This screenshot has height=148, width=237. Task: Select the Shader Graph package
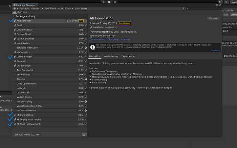tap(50, 66)
